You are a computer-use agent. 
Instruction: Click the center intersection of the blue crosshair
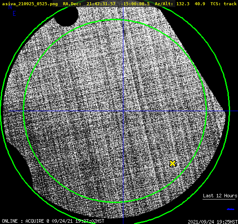tap(123, 111)
